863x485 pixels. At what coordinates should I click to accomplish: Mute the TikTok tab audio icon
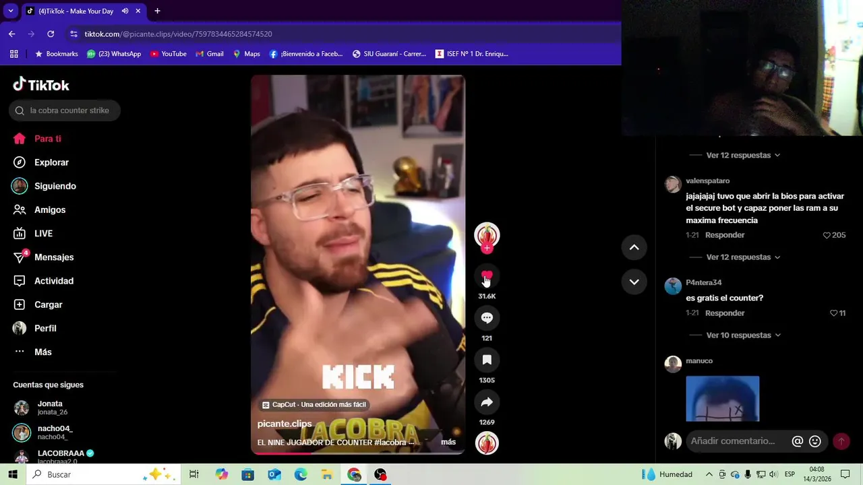click(125, 11)
